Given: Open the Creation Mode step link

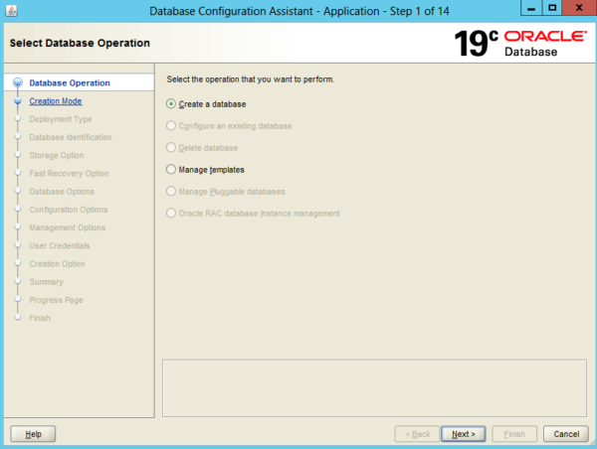Looking at the screenshot, I should [56, 101].
